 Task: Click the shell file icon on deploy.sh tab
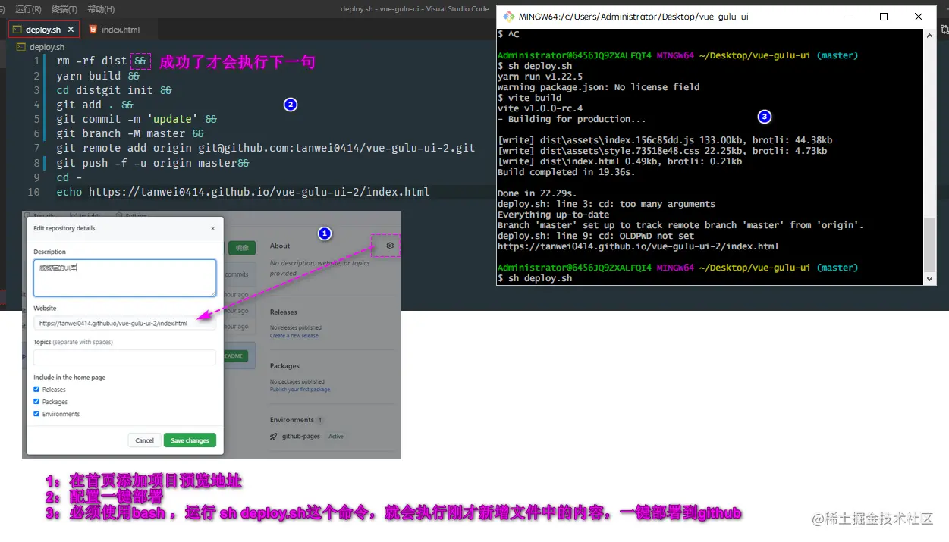[x=17, y=30]
